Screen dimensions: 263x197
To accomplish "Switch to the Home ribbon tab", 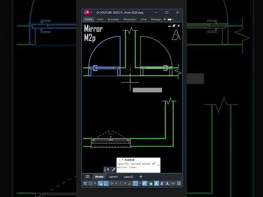I will [88, 19].
